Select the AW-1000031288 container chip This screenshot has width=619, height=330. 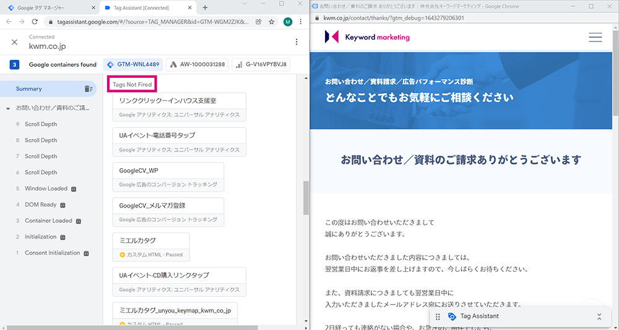pyautogui.click(x=197, y=65)
